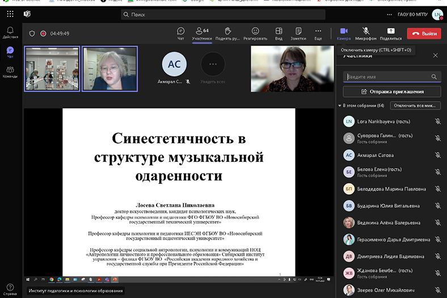Collapse the 'В этом собрании (64)' list
The height and width of the screenshot is (298, 447).
(x=340, y=106)
